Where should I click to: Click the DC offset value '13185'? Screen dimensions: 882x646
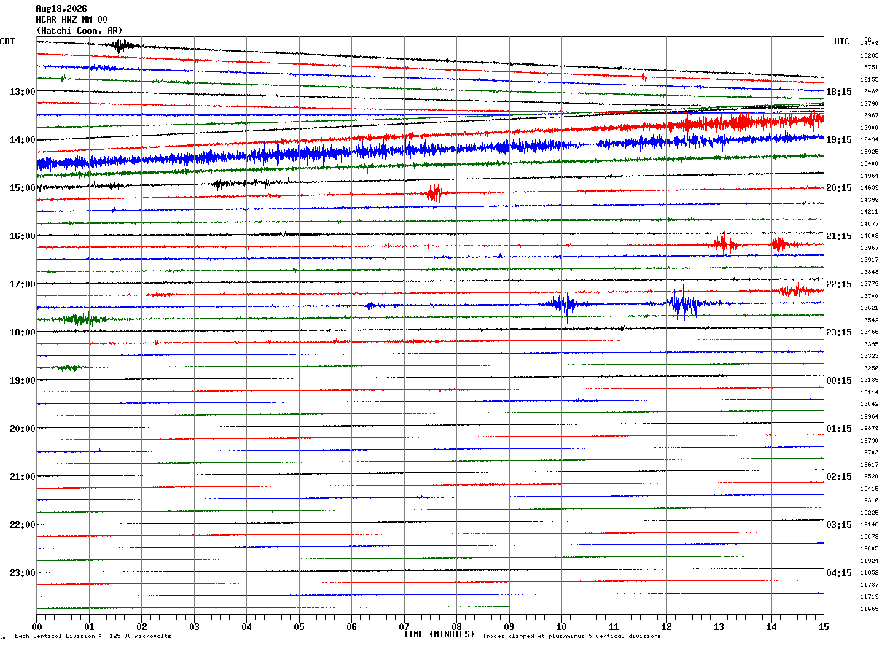pyautogui.click(x=869, y=381)
